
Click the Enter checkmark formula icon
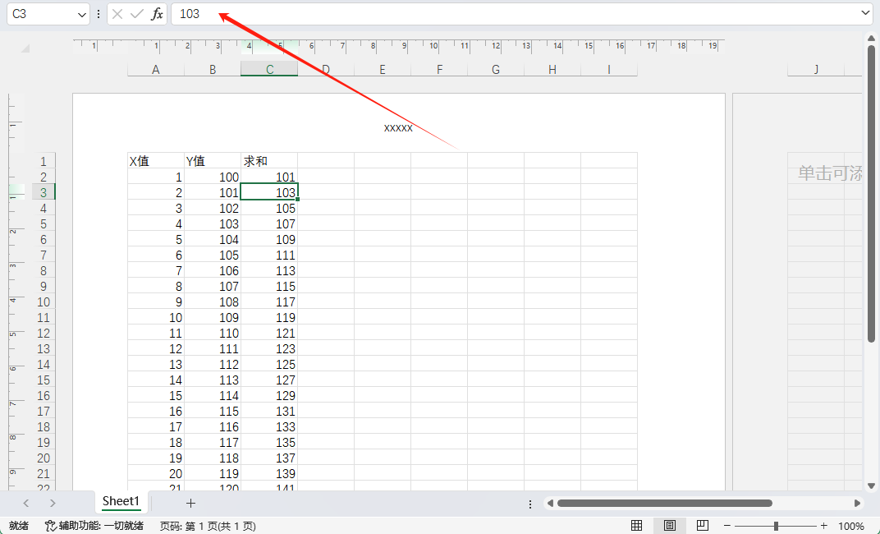(137, 14)
